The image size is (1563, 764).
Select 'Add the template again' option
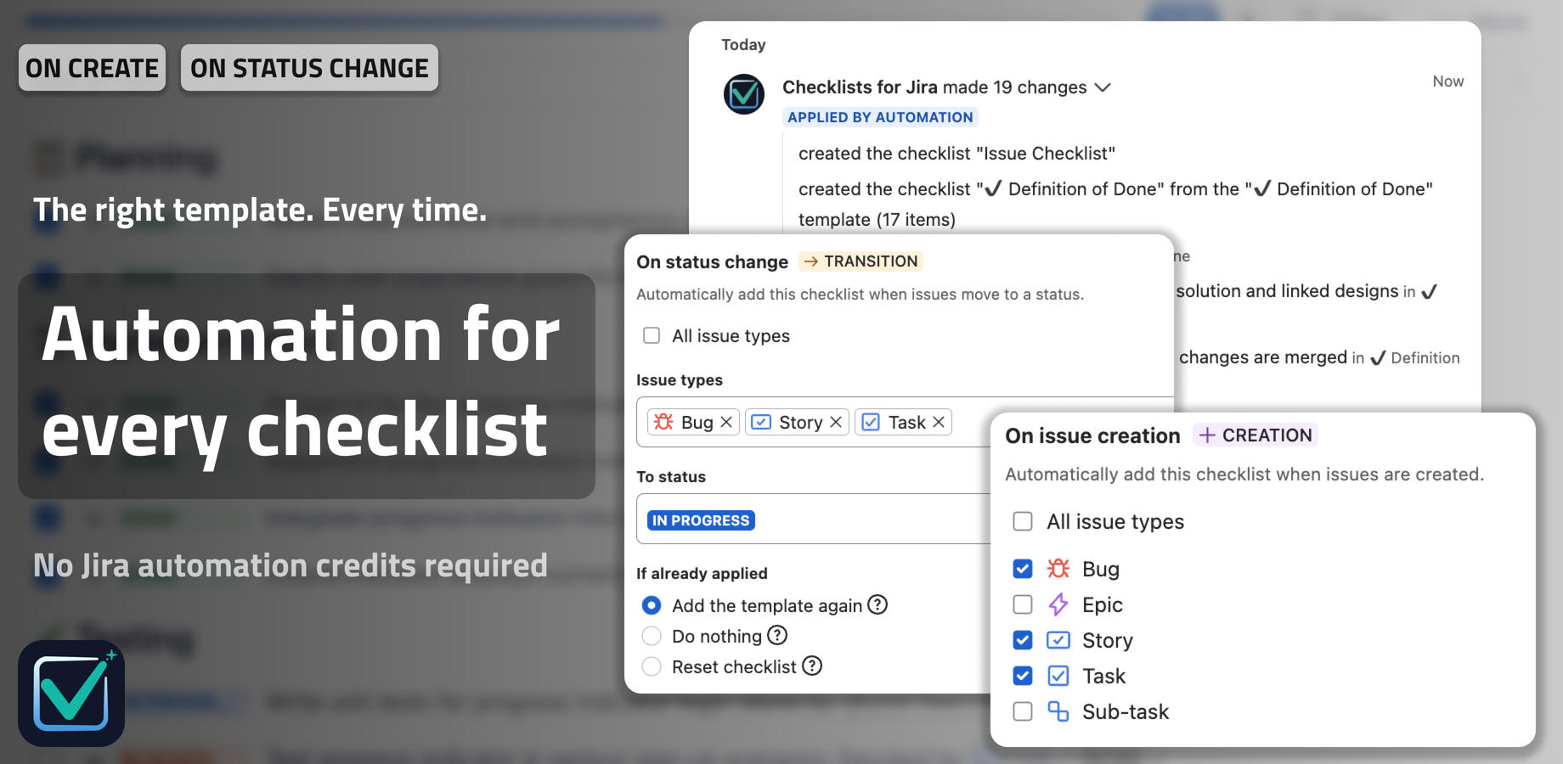pos(652,605)
